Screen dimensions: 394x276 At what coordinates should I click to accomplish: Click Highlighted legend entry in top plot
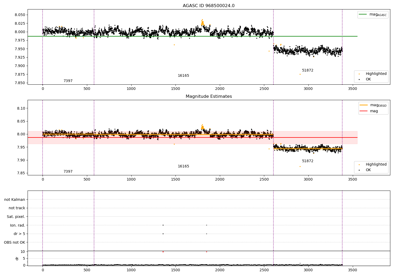point(373,74)
